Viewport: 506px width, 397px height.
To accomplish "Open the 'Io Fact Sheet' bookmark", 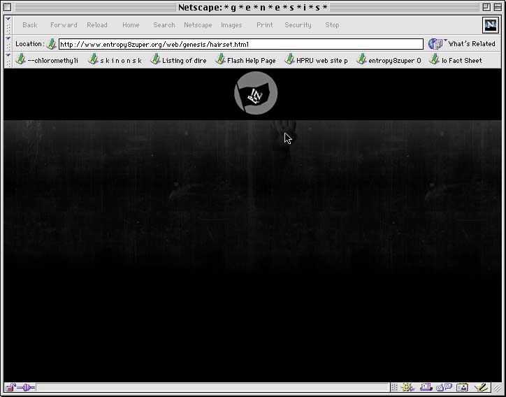I will click(456, 60).
